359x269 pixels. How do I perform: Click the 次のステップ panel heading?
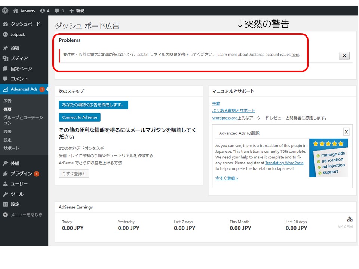point(71,91)
